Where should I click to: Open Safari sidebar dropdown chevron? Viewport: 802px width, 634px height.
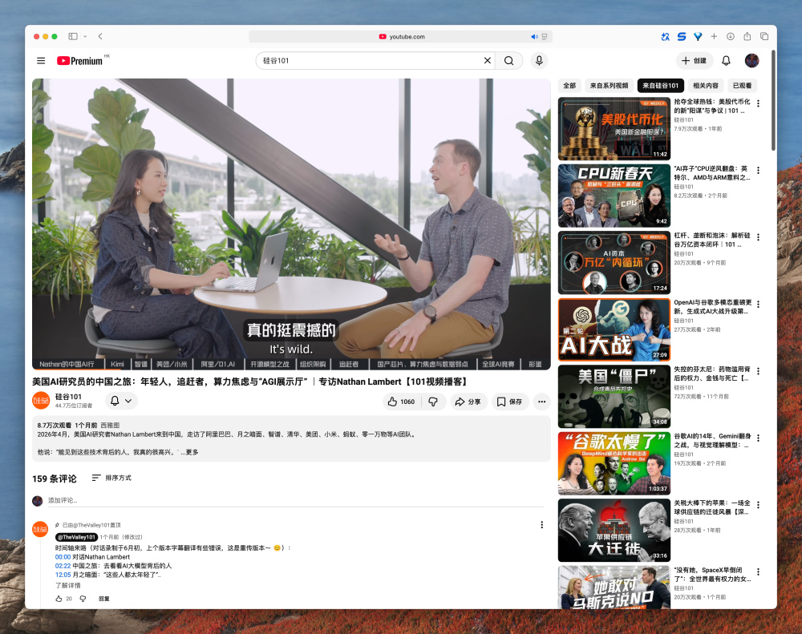click(x=85, y=36)
